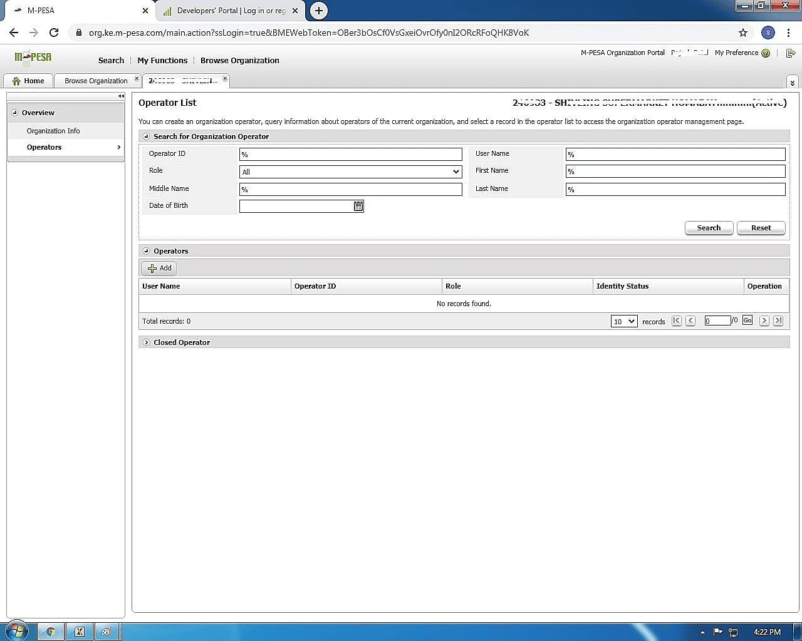Open the Role dropdown
The width and height of the screenshot is (802, 641).
pos(350,172)
